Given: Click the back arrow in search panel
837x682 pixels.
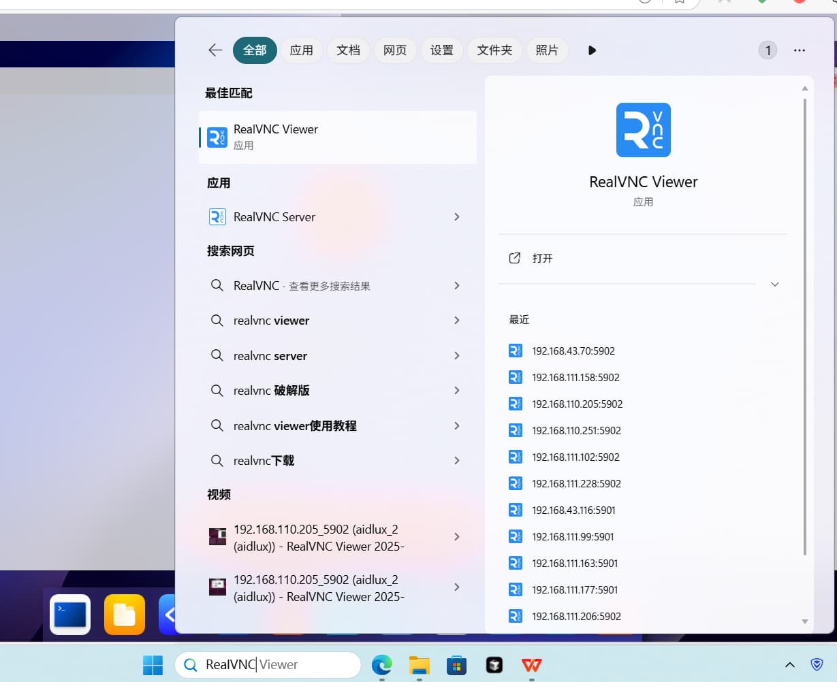Looking at the screenshot, I should [x=215, y=50].
